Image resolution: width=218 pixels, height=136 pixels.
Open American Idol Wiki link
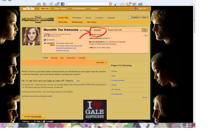click(x=62, y=51)
